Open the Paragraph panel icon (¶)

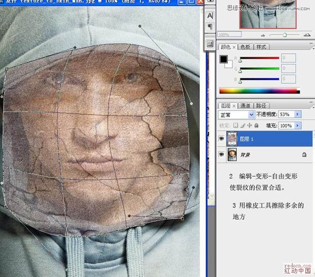pos(210,26)
